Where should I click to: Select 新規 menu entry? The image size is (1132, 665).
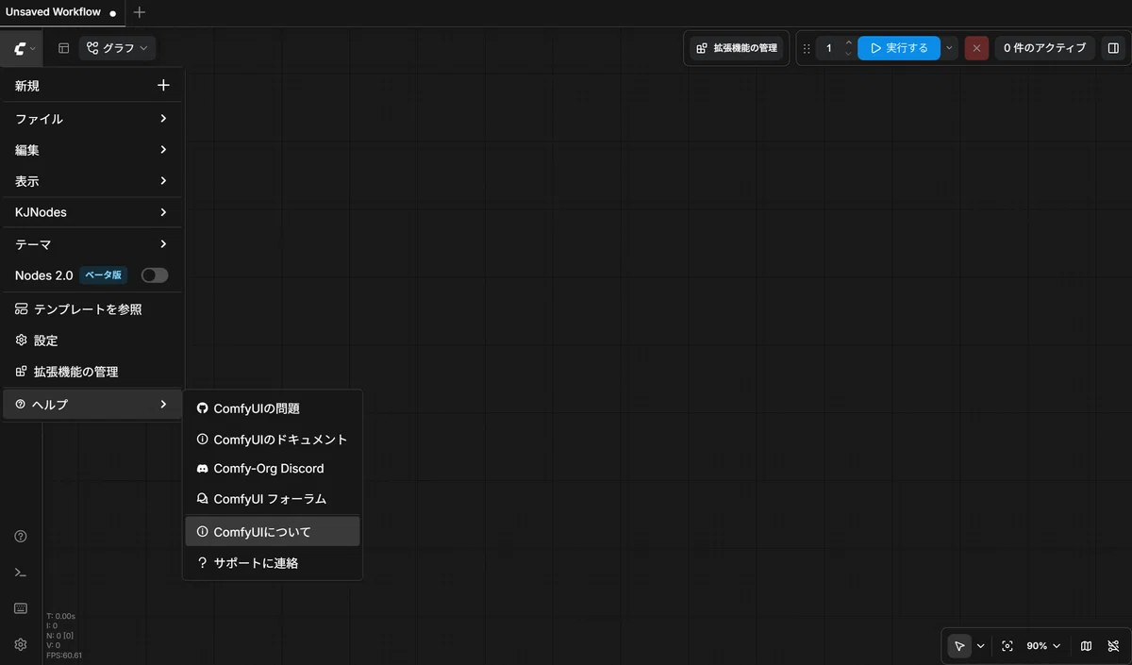coord(92,86)
